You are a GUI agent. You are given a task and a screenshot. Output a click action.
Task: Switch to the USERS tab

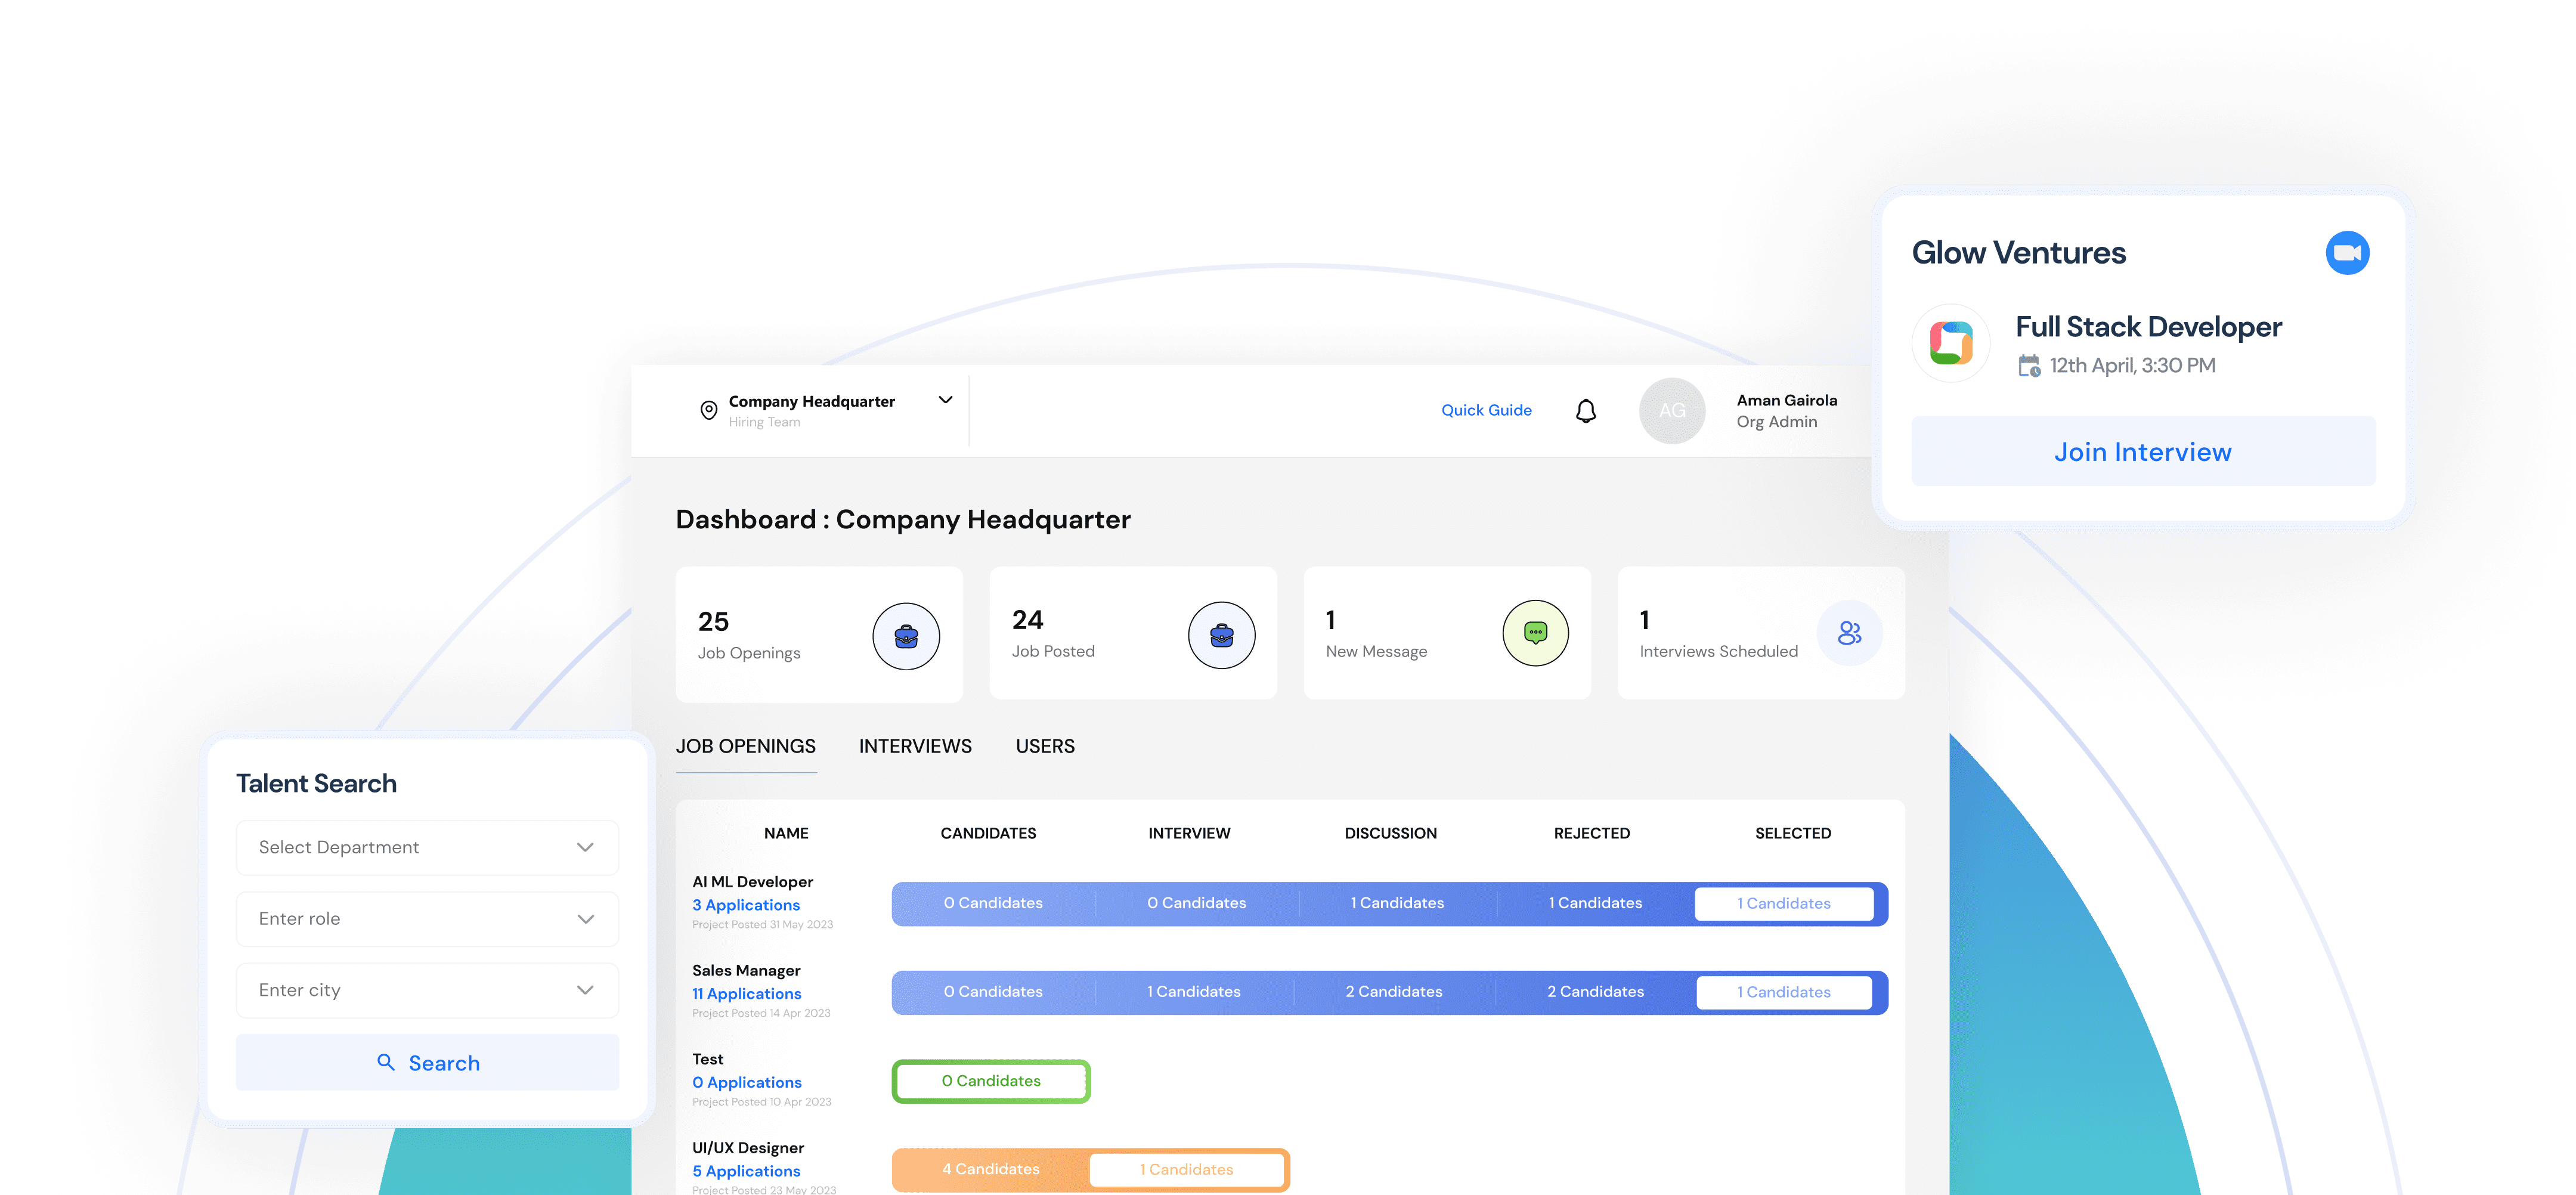pyautogui.click(x=1045, y=746)
